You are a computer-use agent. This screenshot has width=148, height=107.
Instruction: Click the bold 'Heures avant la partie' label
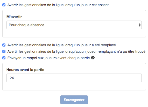tap(25, 70)
